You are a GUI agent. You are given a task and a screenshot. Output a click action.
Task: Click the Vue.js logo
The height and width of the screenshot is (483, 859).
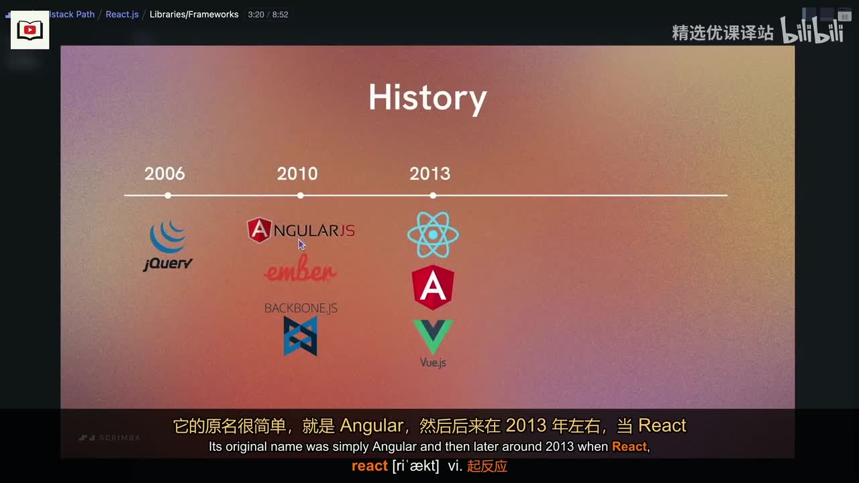433,343
